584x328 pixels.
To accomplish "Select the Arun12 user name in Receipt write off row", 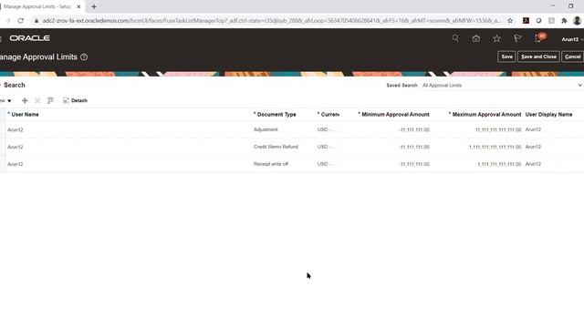I will (x=16, y=164).
